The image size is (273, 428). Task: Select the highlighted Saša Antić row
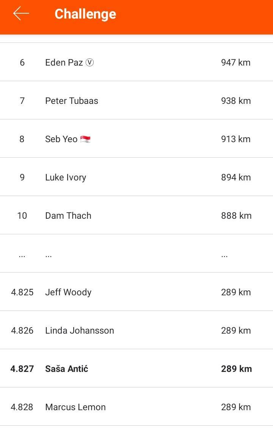click(x=136, y=368)
